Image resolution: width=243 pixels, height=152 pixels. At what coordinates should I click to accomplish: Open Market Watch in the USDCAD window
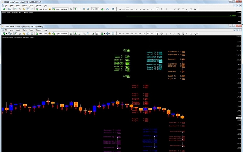point(16,9)
